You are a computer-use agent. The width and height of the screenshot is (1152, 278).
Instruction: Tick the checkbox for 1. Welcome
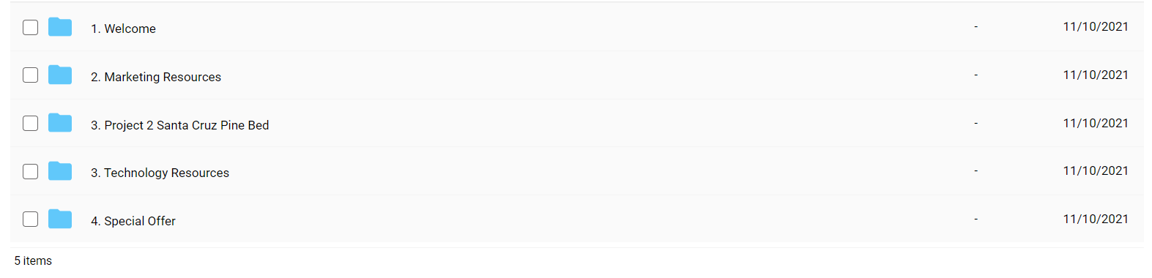pyautogui.click(x=30, y=27)
